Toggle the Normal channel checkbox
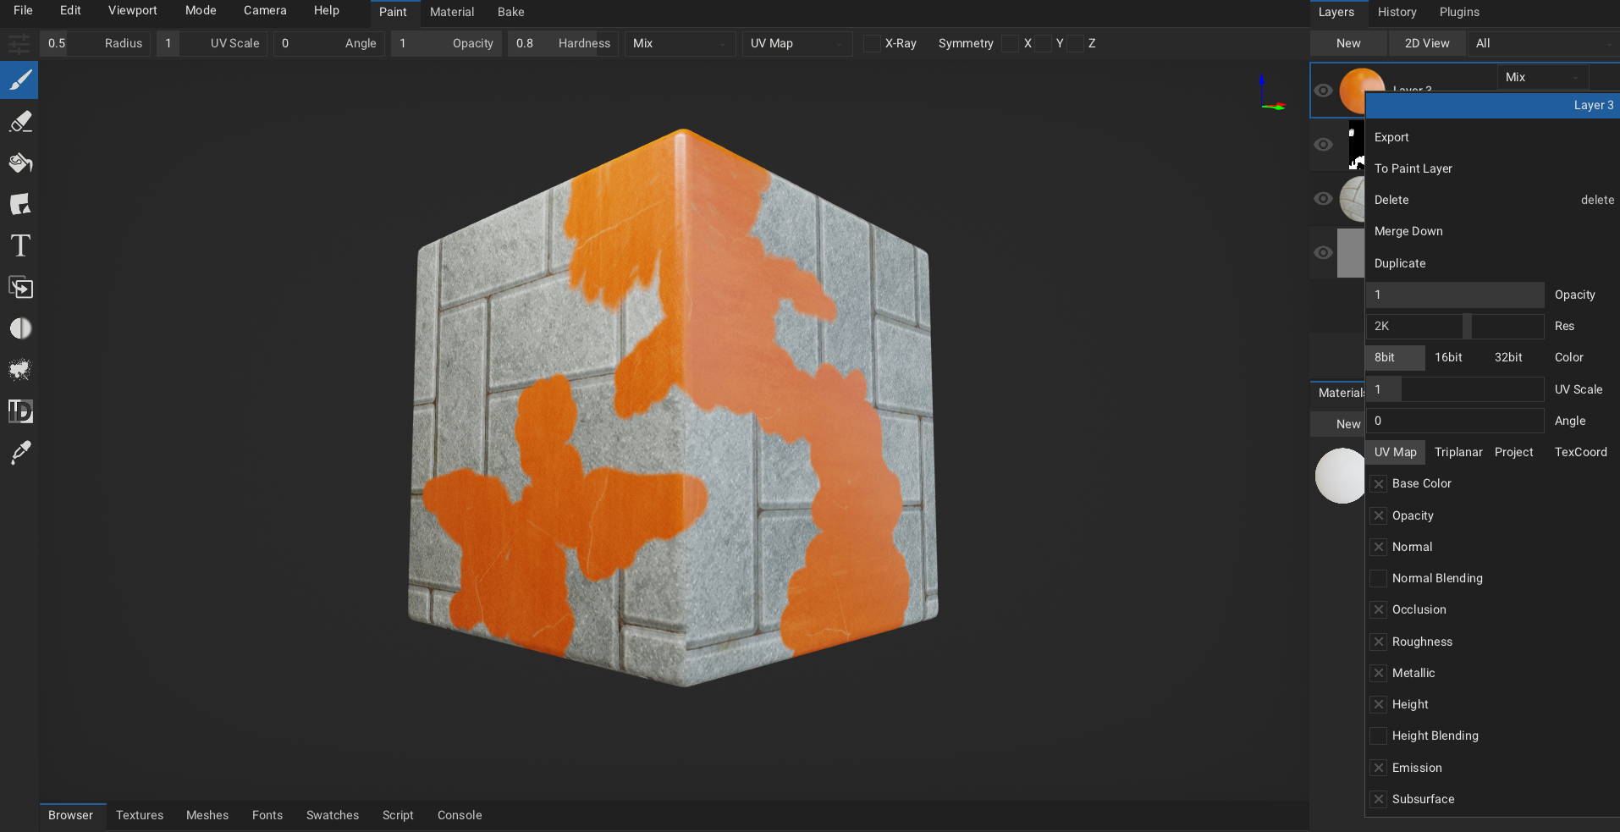 (x=1379, y=547)
